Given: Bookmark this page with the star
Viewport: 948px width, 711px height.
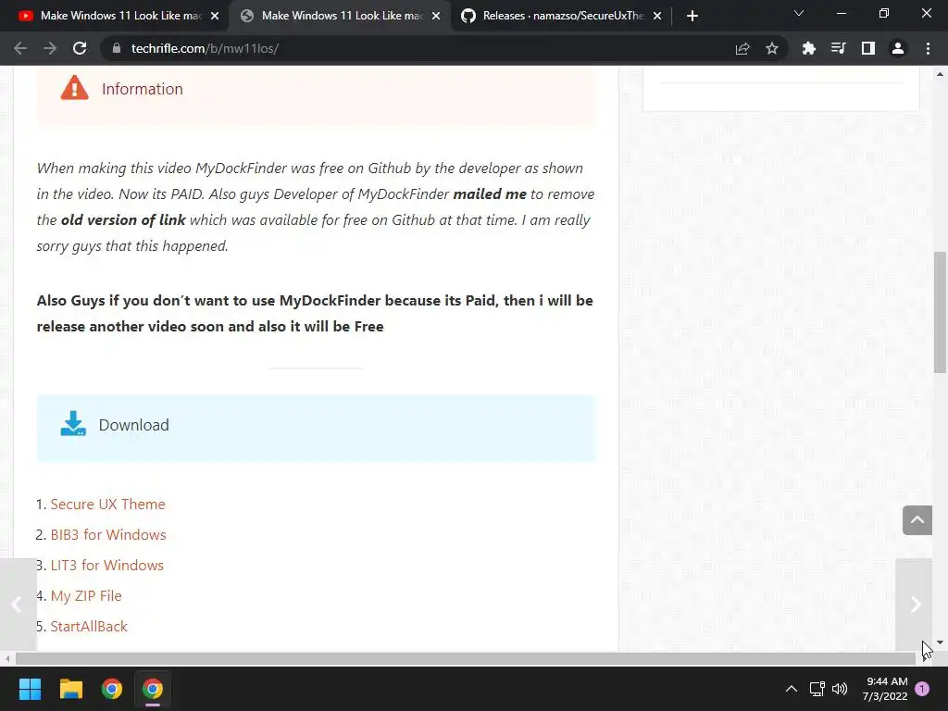Looking at the screenshot, I should point(771,48).
